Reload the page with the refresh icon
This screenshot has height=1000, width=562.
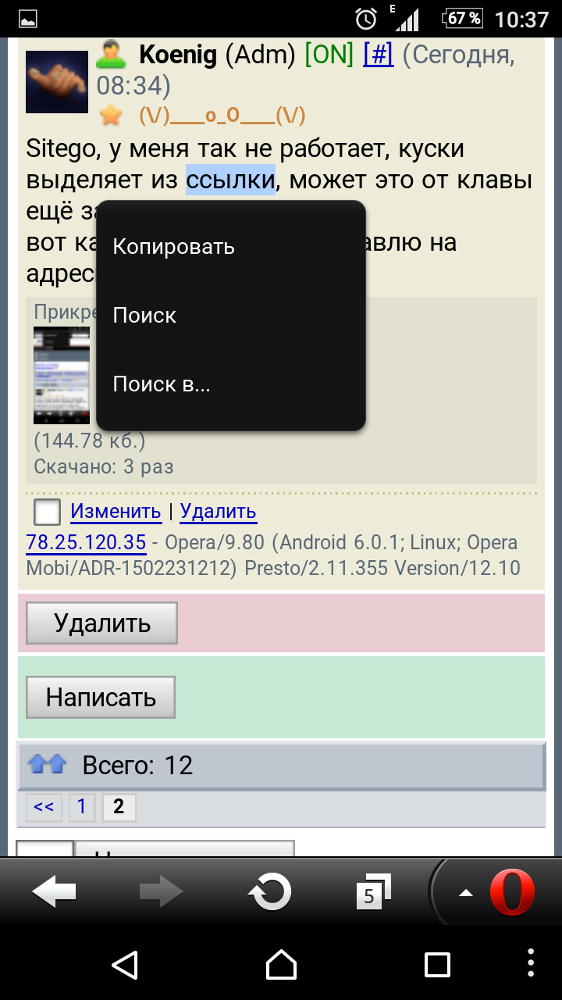click(x=269, y=891)
